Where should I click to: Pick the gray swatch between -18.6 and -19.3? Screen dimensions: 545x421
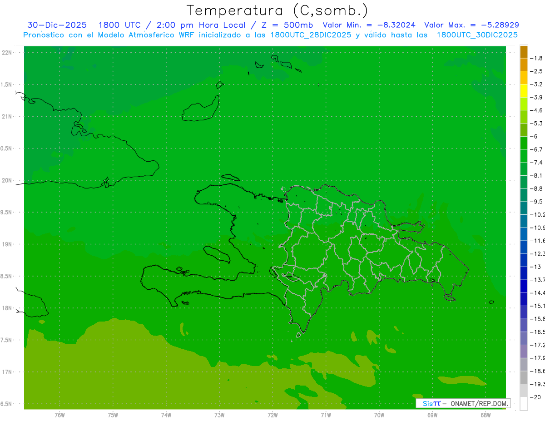[524, 377]
